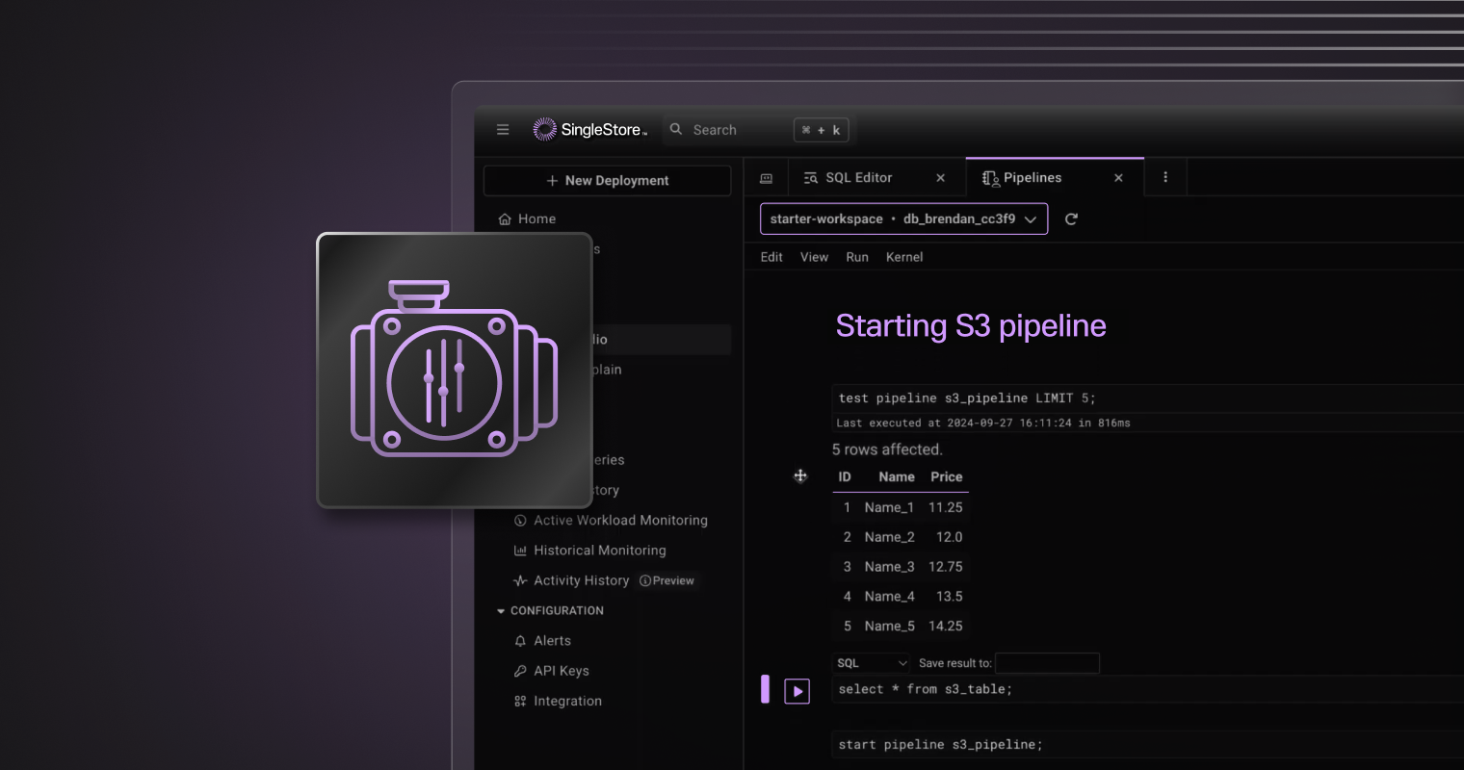Click the Alerts bell icon

(x=520, y=640)
